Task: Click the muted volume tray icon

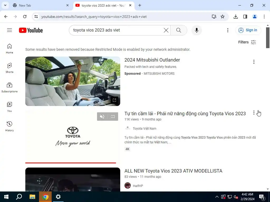Action: tap(236, 197)
